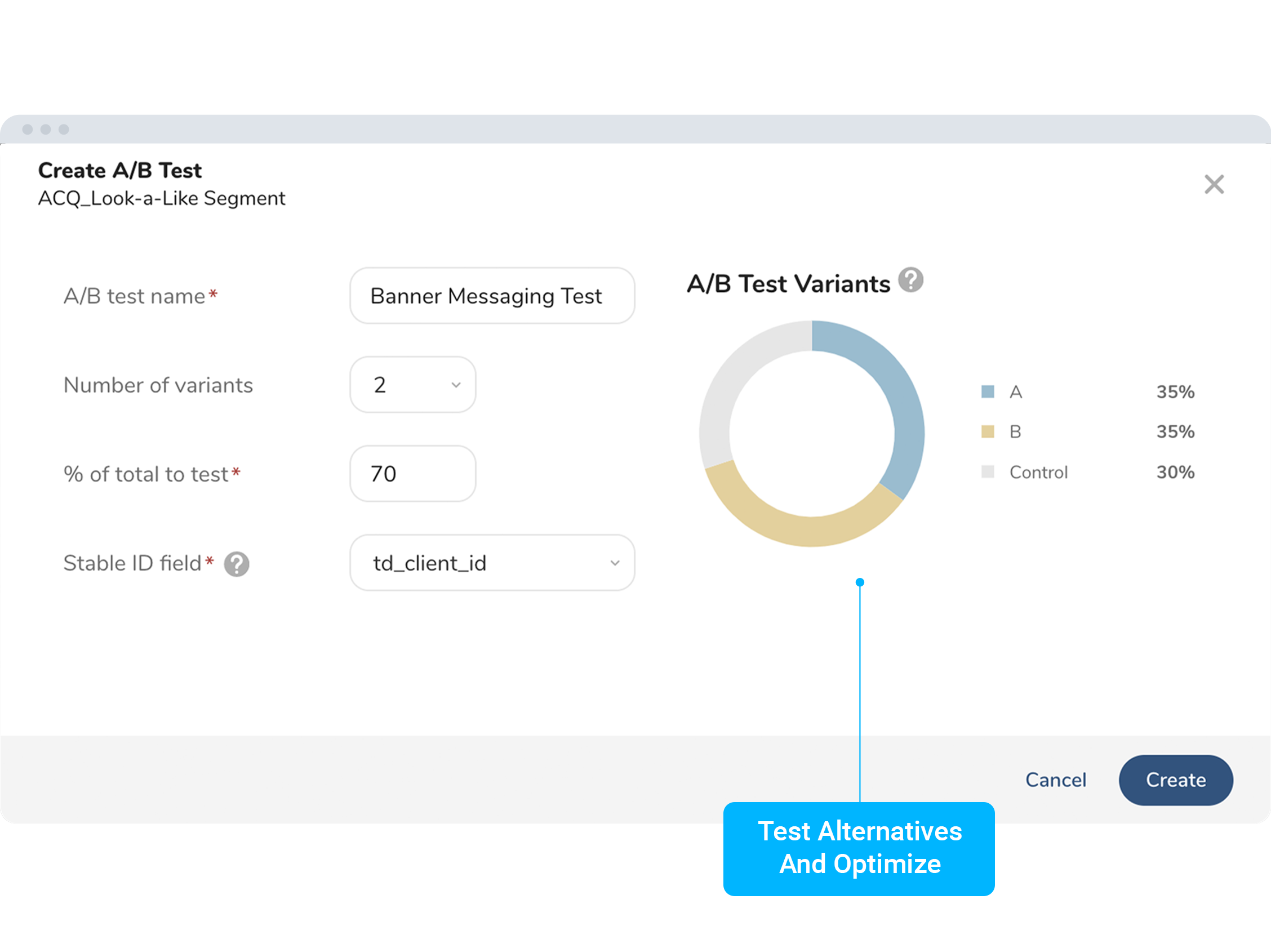Click the 'Stable ID field' label
This screenshot has height=935, width=1271.
tap(132, 564)
